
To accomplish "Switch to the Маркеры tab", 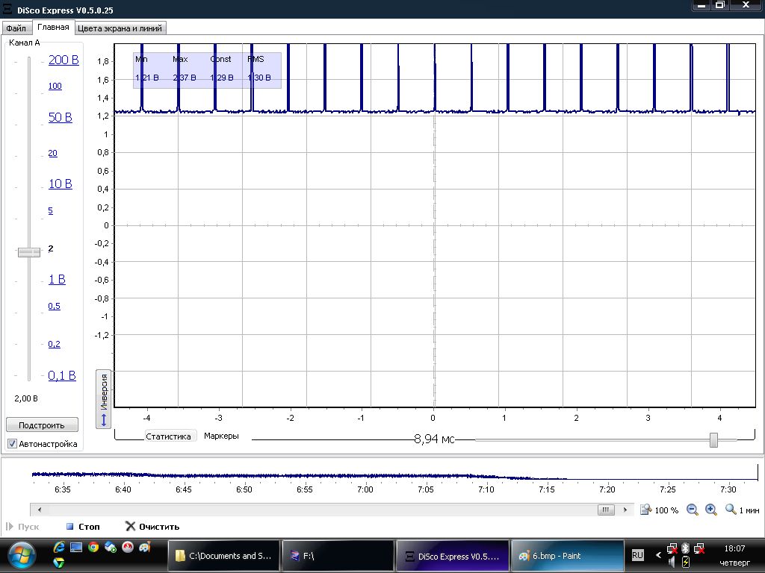I will pos(221,436).
